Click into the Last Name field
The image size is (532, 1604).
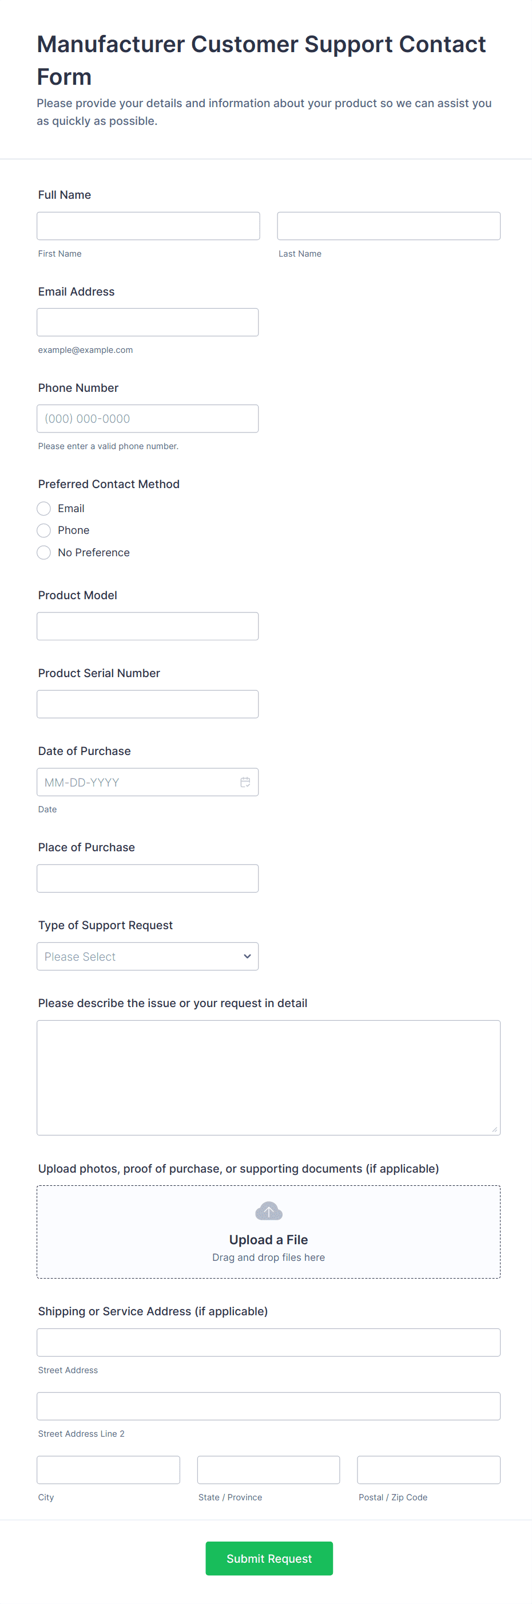(388, 226)
